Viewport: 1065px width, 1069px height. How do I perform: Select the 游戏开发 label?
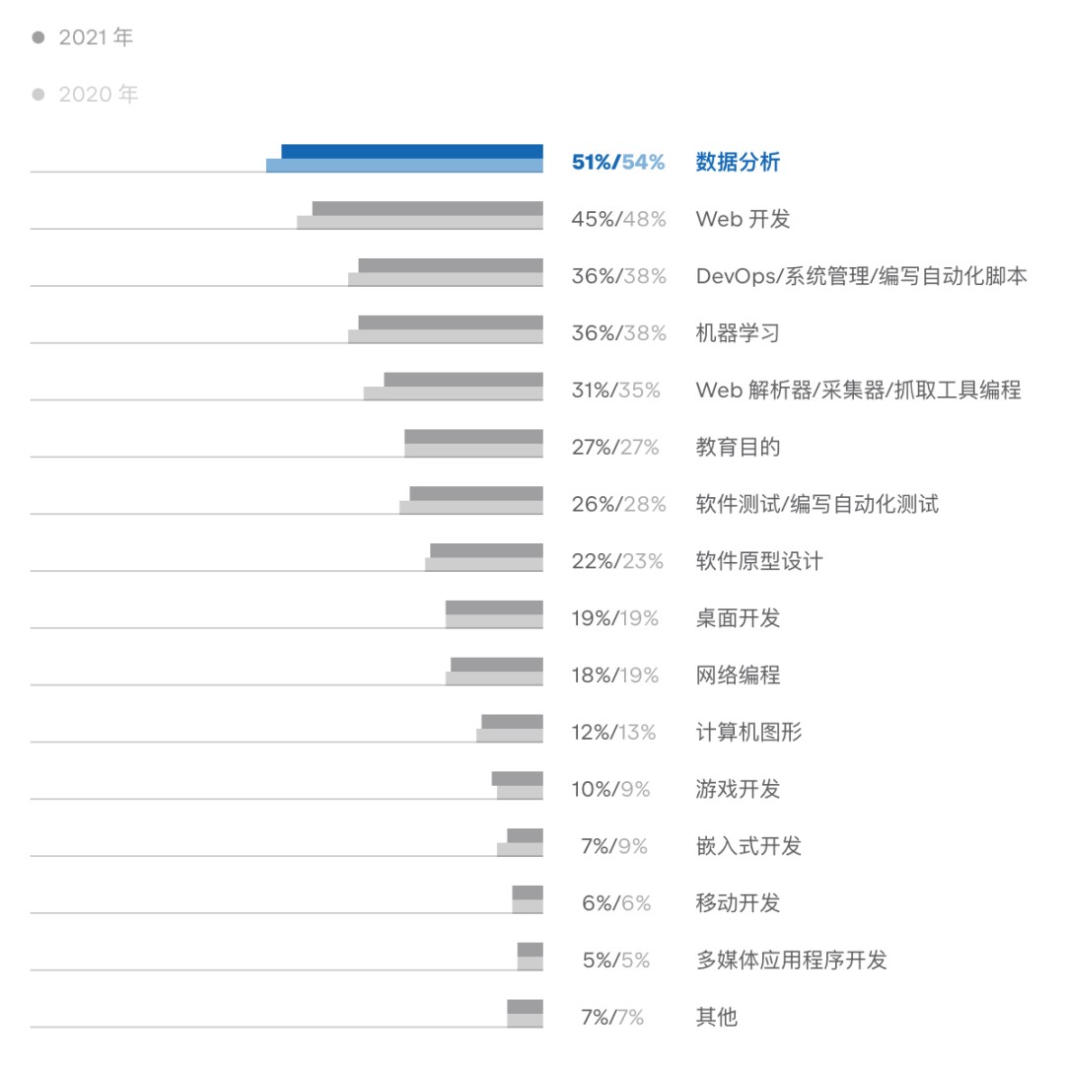738,790
